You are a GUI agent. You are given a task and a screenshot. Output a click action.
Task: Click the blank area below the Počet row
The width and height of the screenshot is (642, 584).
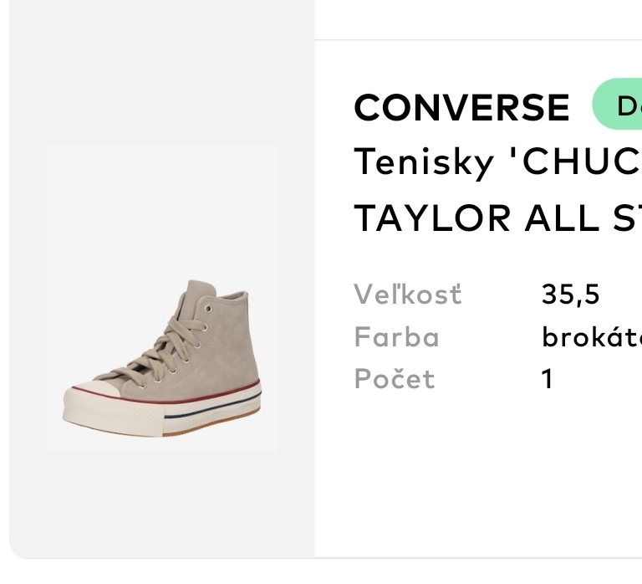click(x=478, y=477)
